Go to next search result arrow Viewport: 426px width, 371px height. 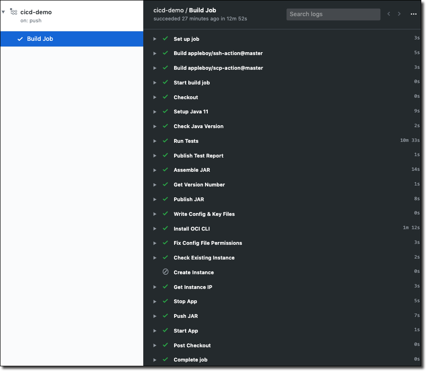(399, 14)
